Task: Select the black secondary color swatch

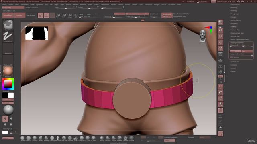Action: point(5,95)
